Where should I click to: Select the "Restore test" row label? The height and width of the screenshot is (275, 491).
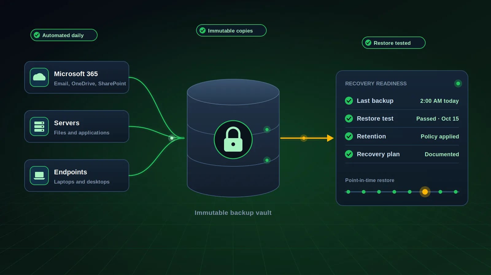pos(375,118)
